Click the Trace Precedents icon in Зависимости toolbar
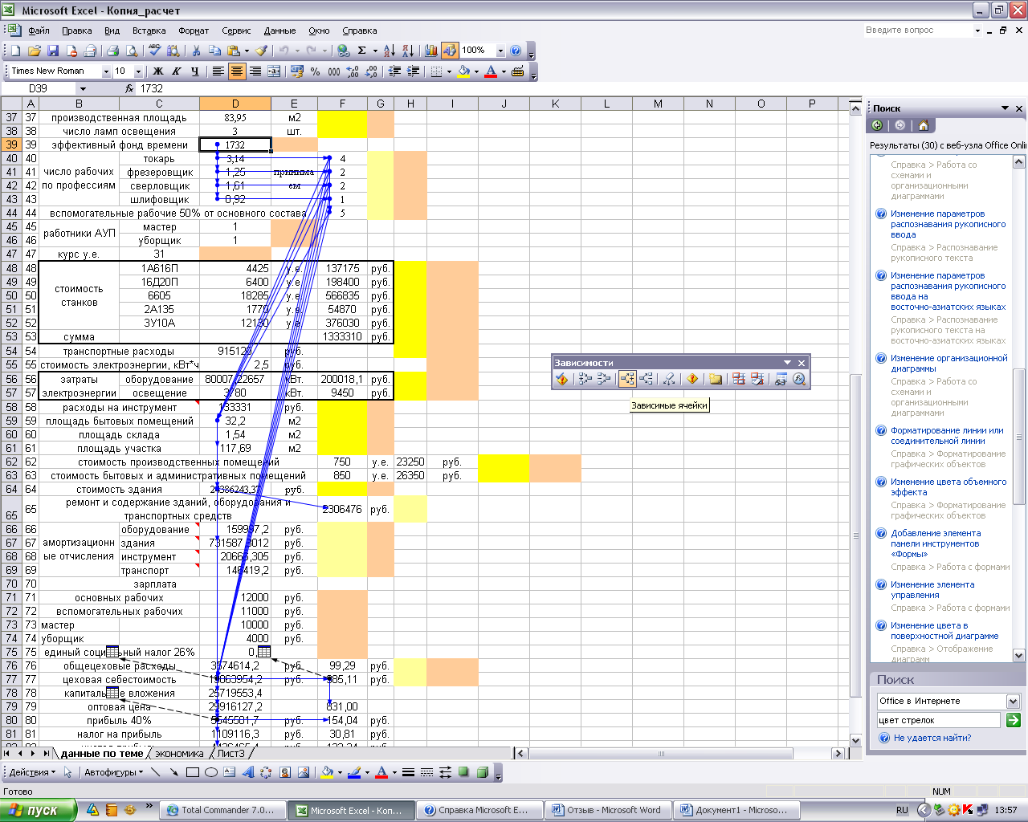The height and width of the screenshot is (822, 1028). (x=585, y=379)
